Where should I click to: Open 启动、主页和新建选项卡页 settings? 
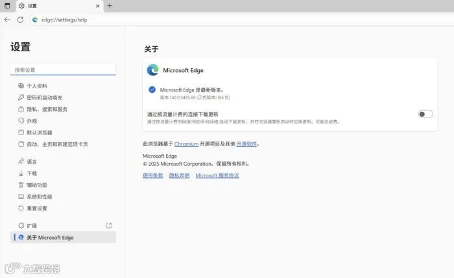[57, 144]
